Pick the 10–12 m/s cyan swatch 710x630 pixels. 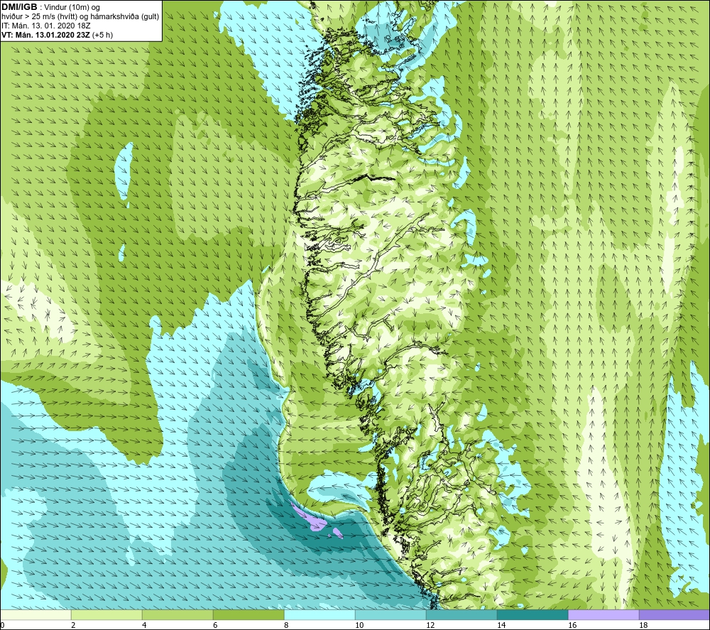[x=390, y=614]
